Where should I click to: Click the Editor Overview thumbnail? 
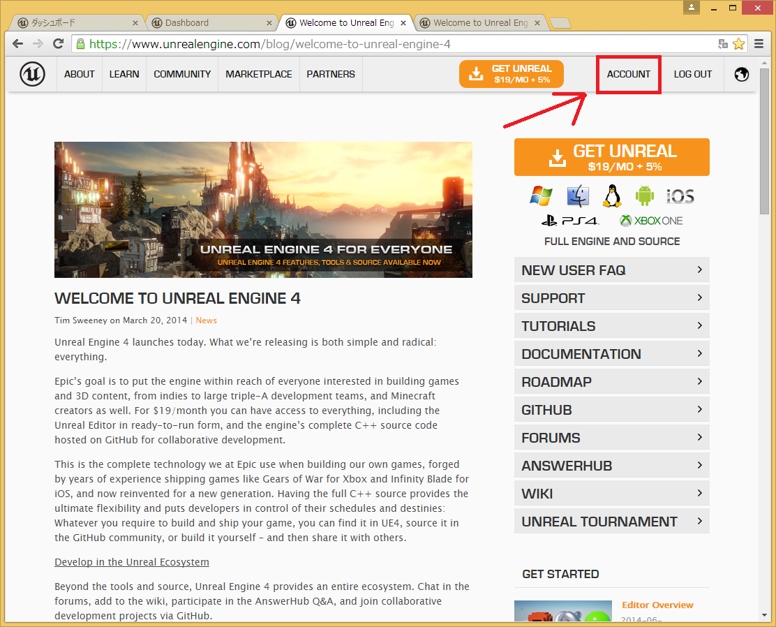[562, 611]
